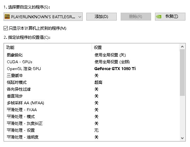Click the 无 value for 平滑处理 - 设置
The height and width of the screenshot is (147, 190).
pos(96,130)
